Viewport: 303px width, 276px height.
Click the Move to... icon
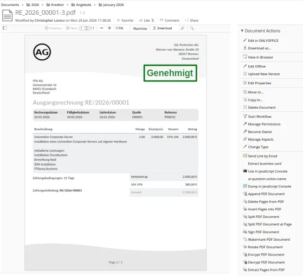coord(245,92)
